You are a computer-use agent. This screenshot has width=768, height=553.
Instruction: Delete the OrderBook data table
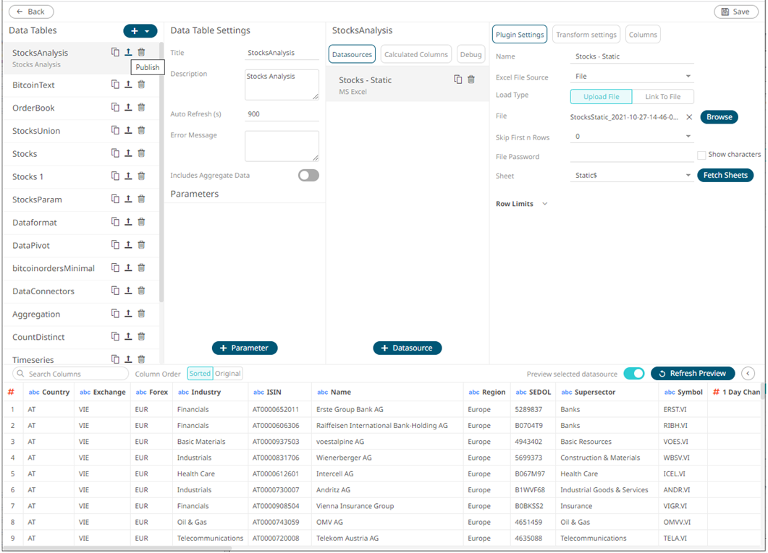141,108
